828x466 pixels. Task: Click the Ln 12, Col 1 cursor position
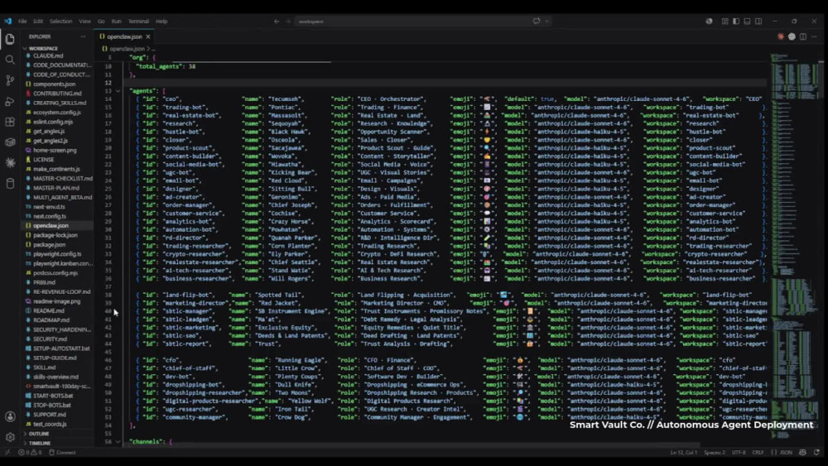[683, 452]
